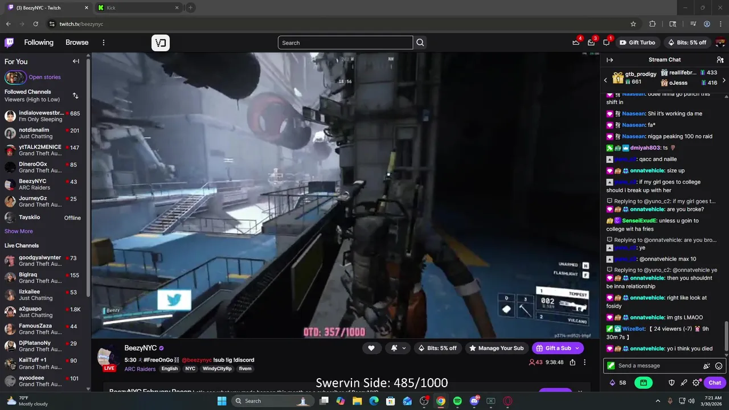
Task: Open mod view sword icon
Action: pos(684,383)
